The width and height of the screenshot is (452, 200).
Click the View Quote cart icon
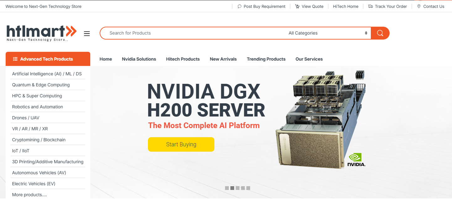(x=297, y=6)
